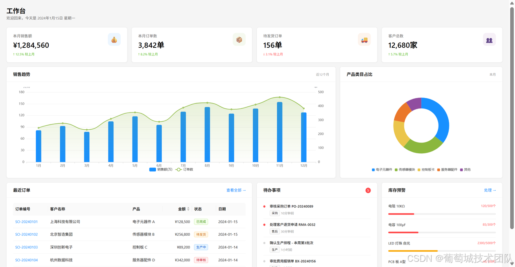
Task: Click the January bar in sales chart
Action: [x=39, y=146]
